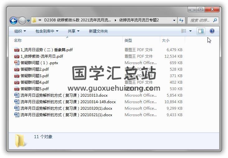Select file 答疑群问题2.pdf
This screenshot has width=228, height=158.
(35, 69)
